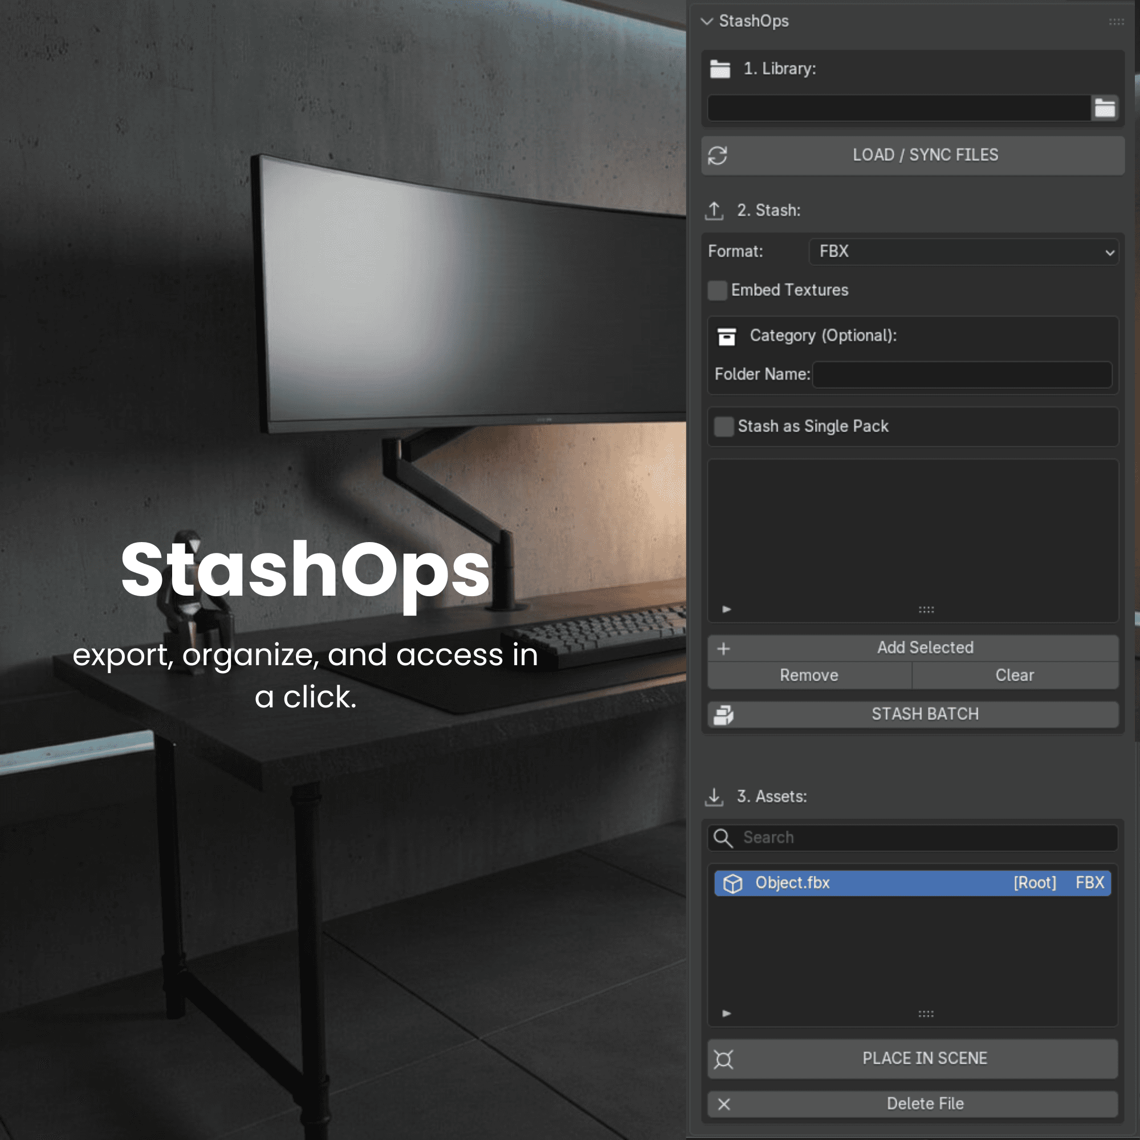Toggle Stash as Single Pack checkbox
The height and width of the screenshot is (1140, 1140).
point(723,426)
